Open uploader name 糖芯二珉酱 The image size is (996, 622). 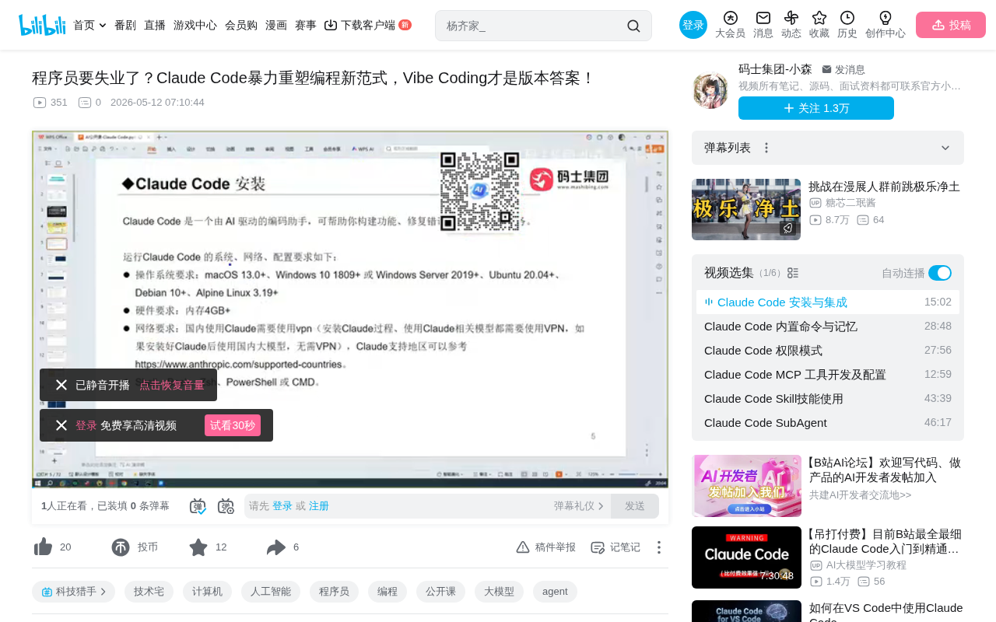point(850,203)
